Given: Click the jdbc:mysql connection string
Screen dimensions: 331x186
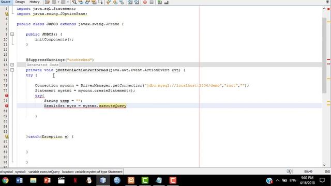Looking at the screenshot, I should [x=183, y=85].
